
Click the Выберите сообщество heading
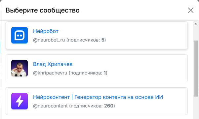coord(43,10)
